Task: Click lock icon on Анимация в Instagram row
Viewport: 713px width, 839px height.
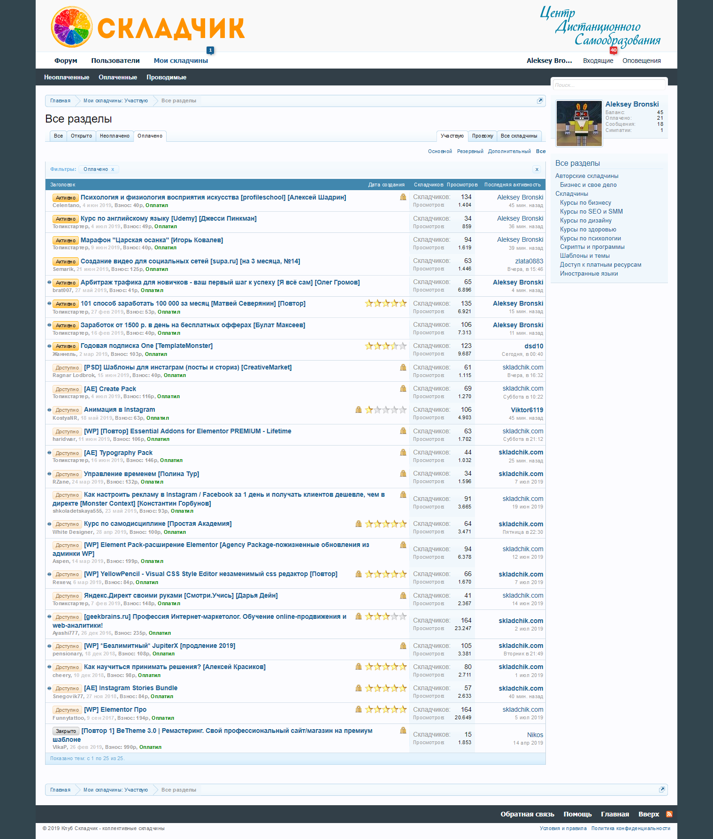Action: pyautogui.click(x=359, y=410)
